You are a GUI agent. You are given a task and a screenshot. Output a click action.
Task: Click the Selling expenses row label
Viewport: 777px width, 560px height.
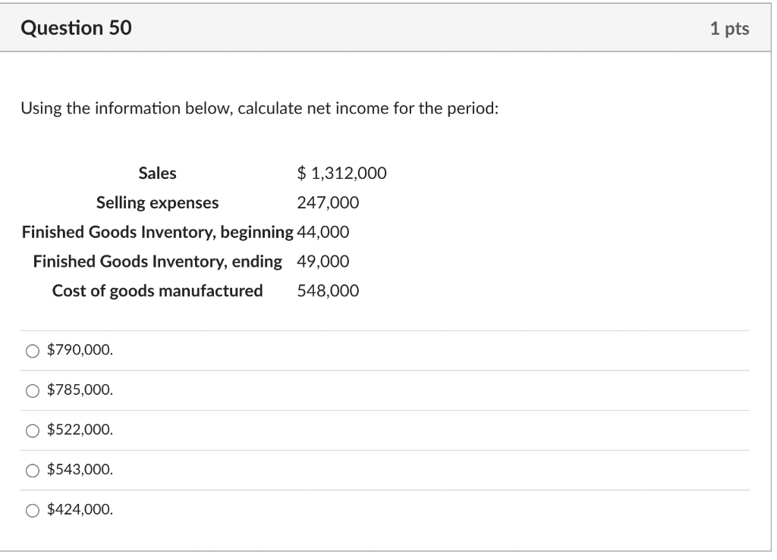coord(157,202)
